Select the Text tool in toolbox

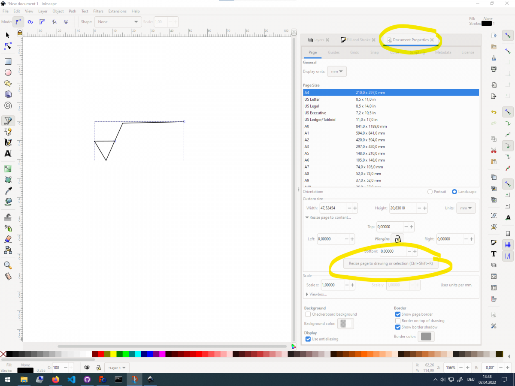click(x=7, y=154)
